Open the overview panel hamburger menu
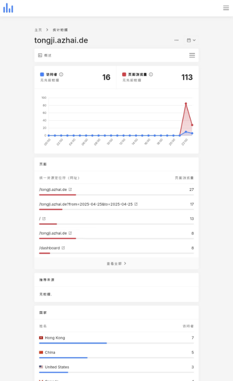 click(x=192, y=56)
